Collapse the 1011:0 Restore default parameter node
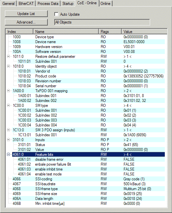Screen dimensions: 172x213 [8, 57]
